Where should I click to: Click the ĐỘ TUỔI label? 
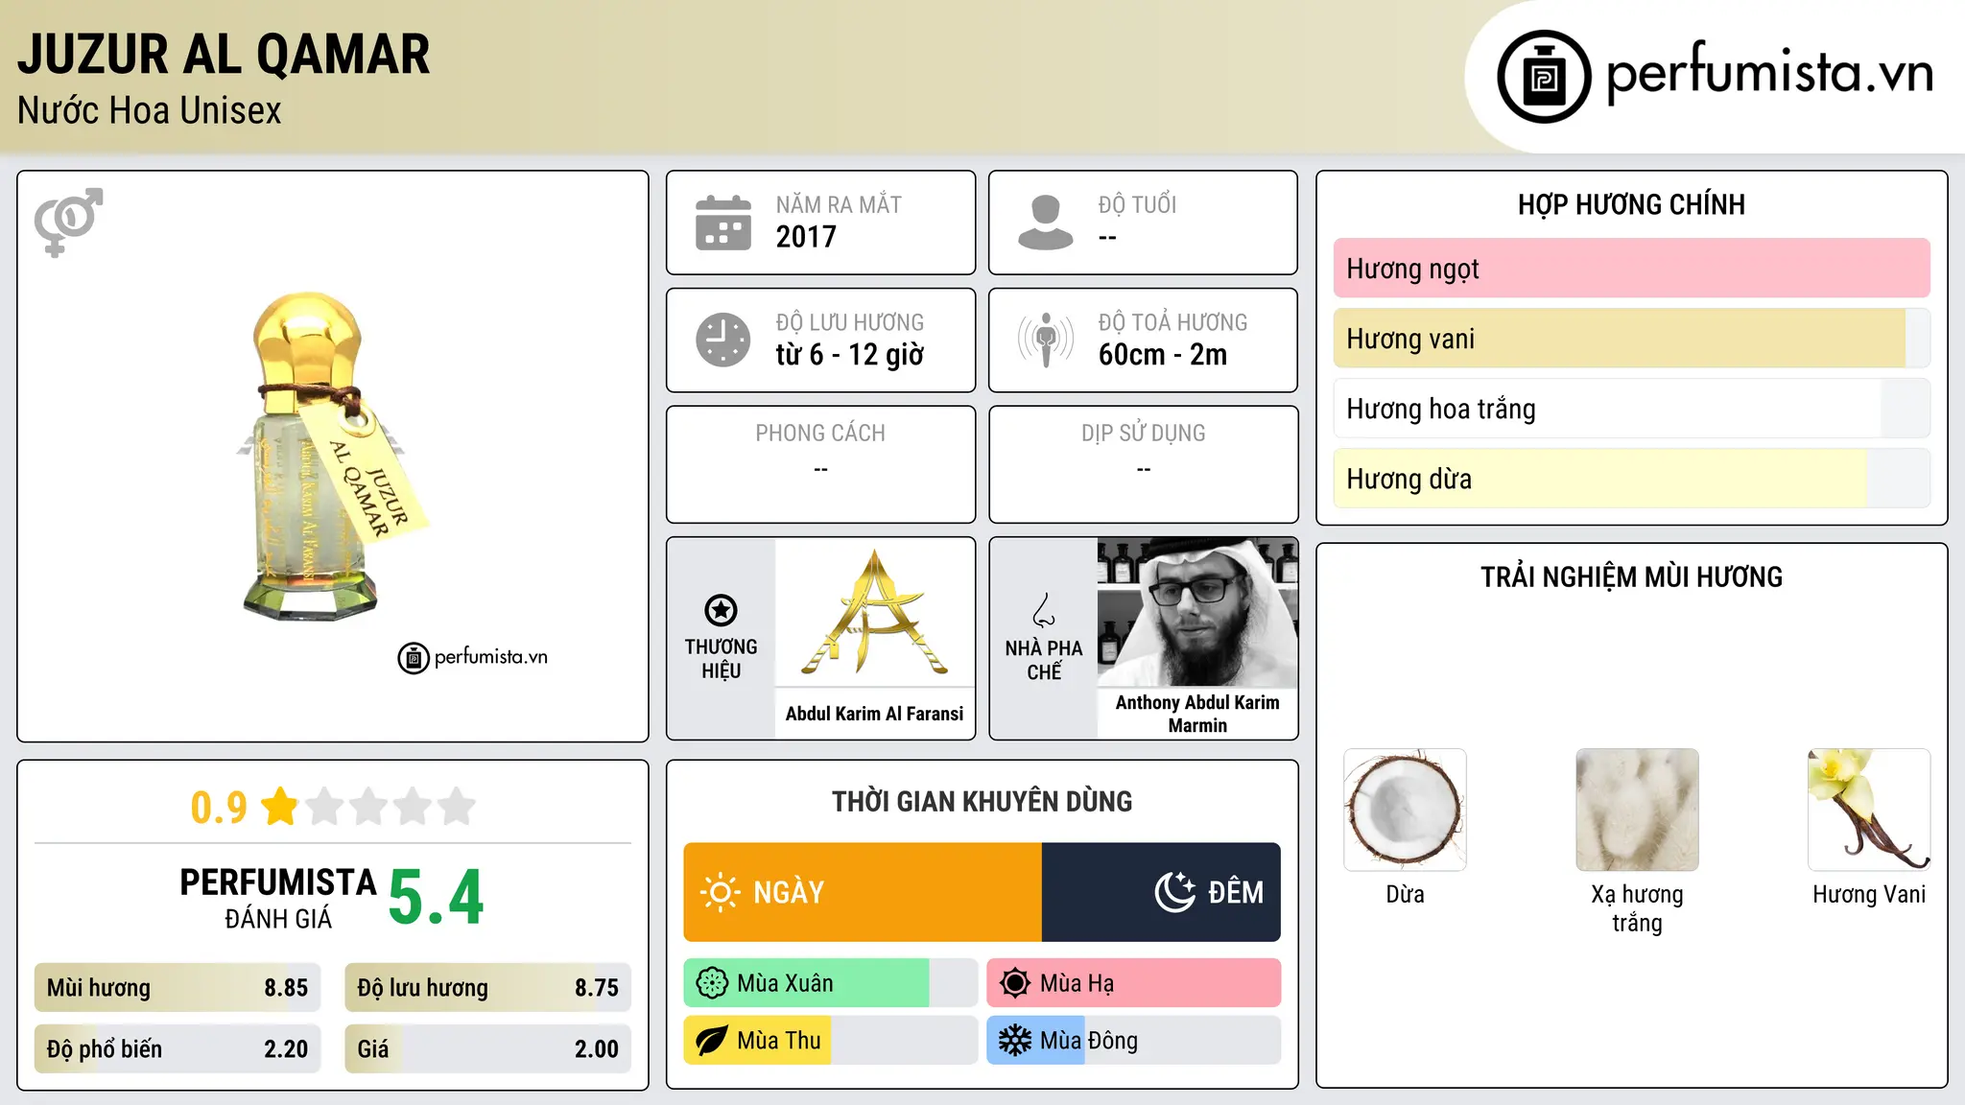1137,205
